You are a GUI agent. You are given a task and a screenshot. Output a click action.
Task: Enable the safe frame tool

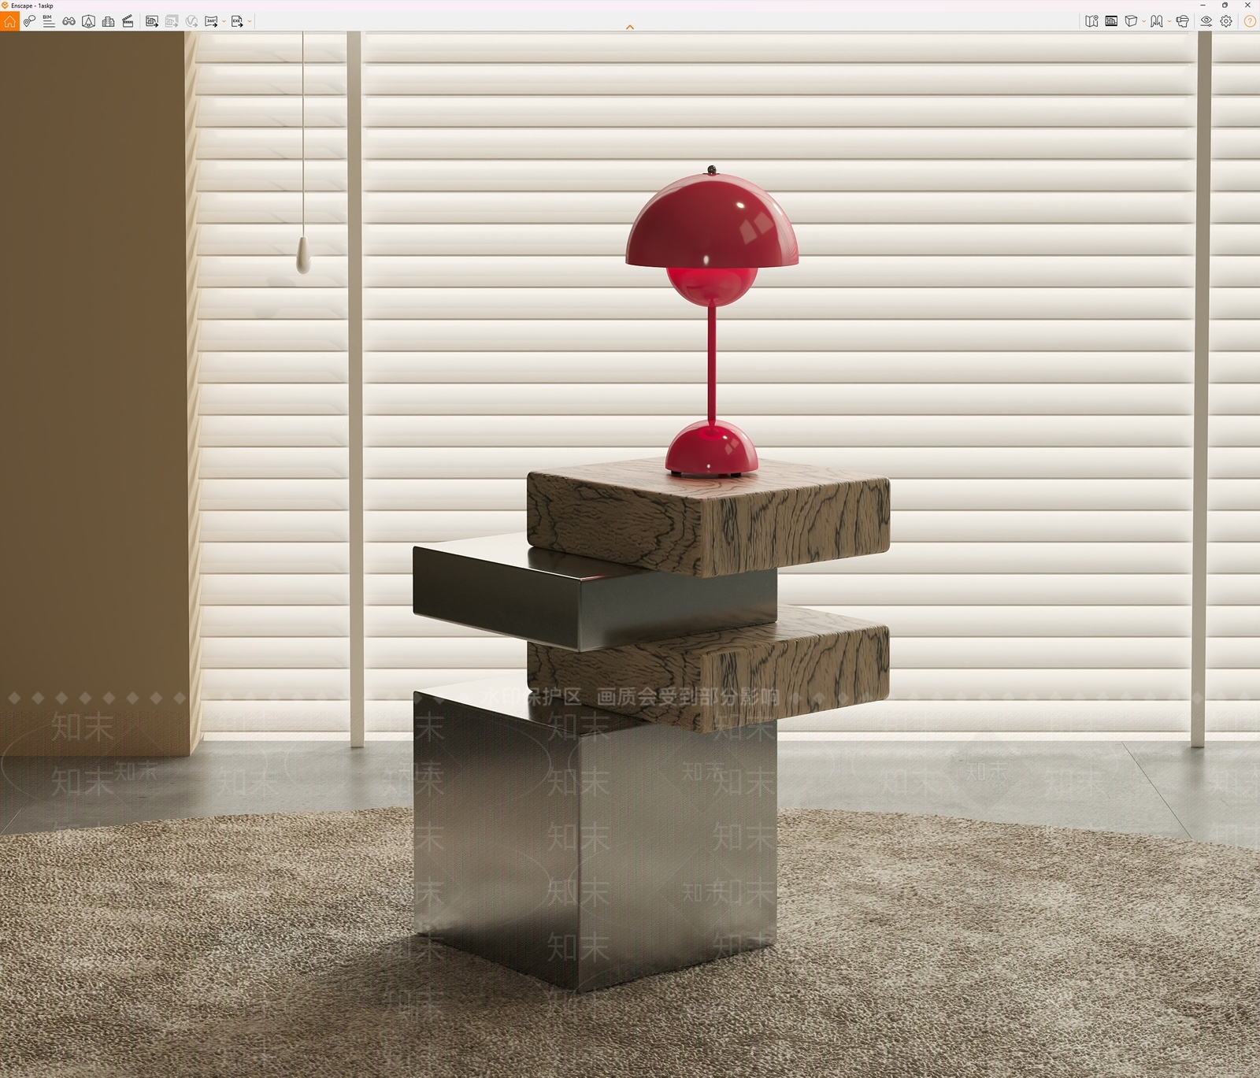point(88,21)
